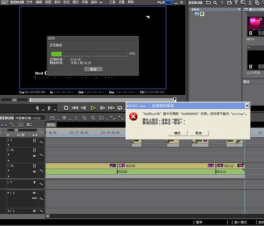The width and height of the screenshot is (264, 226).
Task: Click the Rewind button in player
Action: 75,108
